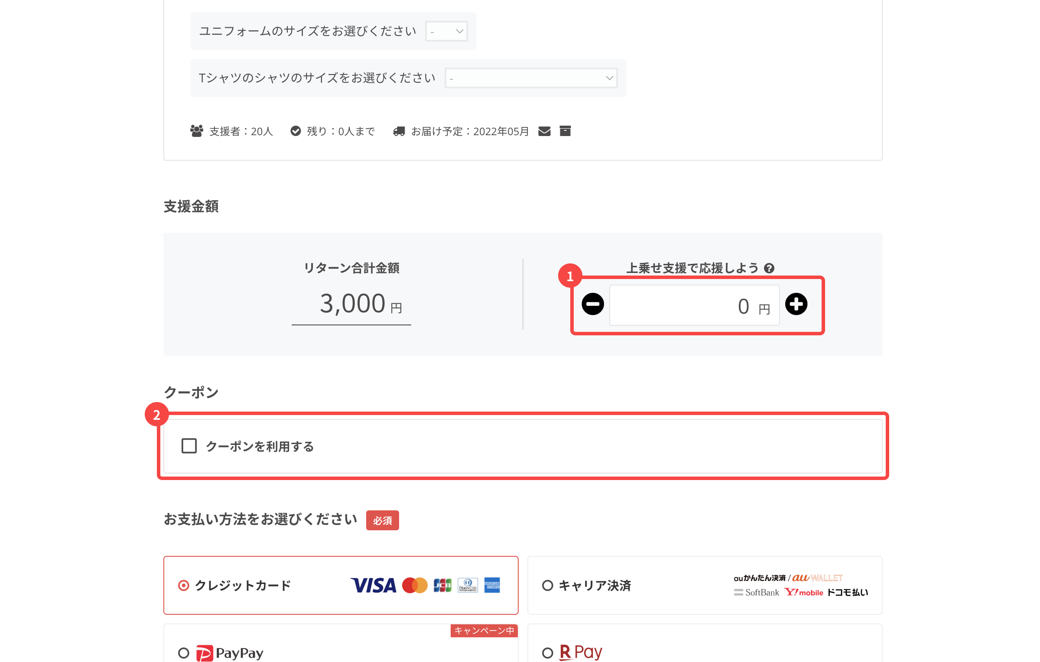Enable the クーポンを利用する checkbox
1040x662 pixels.
click(189, 446)
